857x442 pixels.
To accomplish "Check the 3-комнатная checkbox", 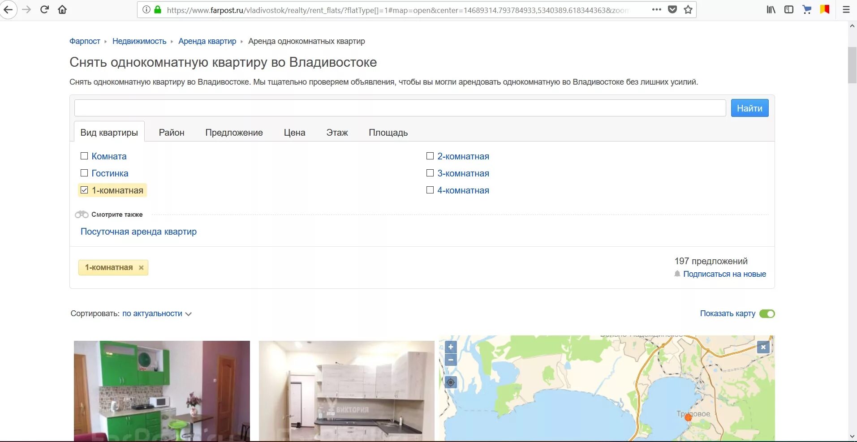I will pos(430,173).
